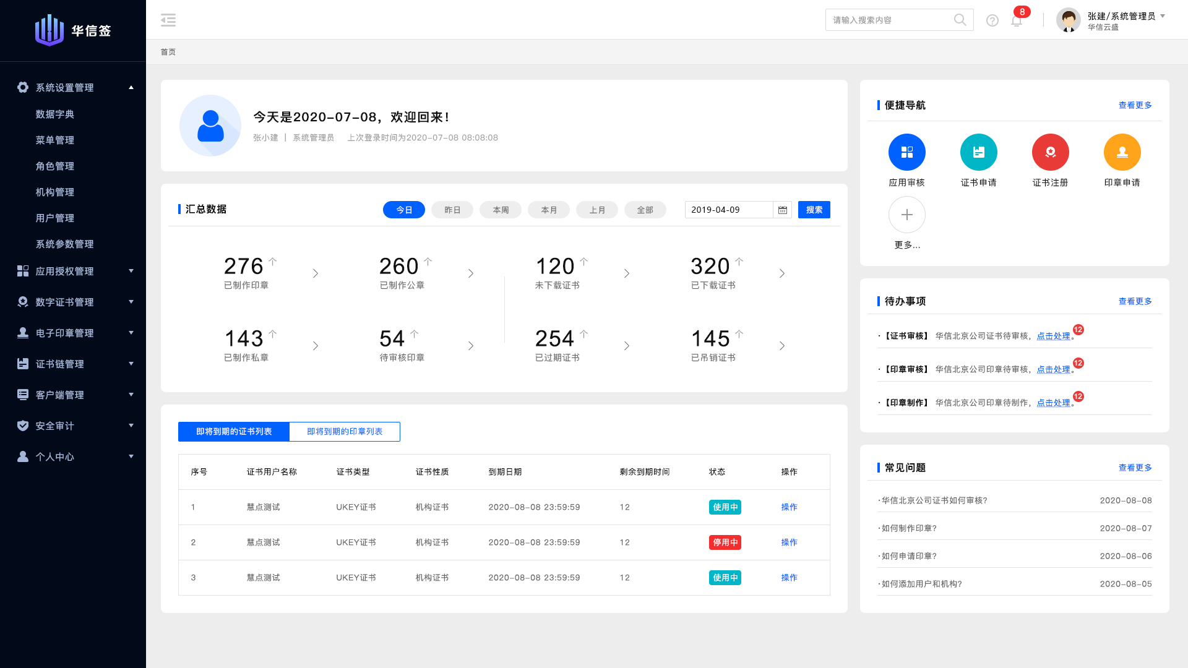
Task: Click the arrow next to 已下载证书
Action: click(x=782, y=273)
